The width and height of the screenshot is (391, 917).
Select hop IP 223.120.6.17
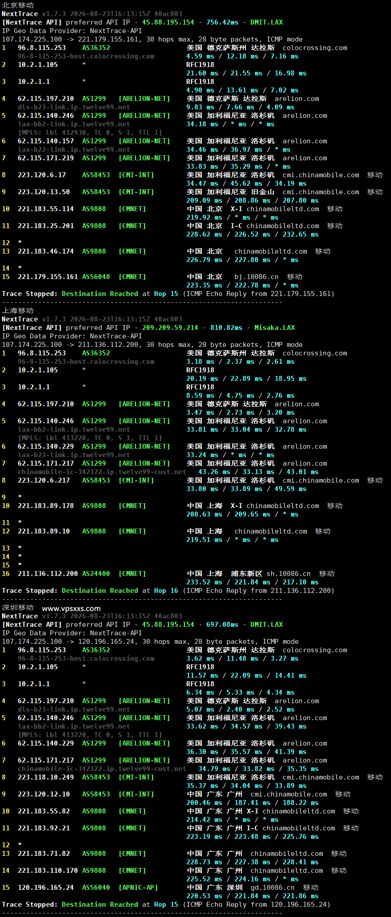coord(42,175)
